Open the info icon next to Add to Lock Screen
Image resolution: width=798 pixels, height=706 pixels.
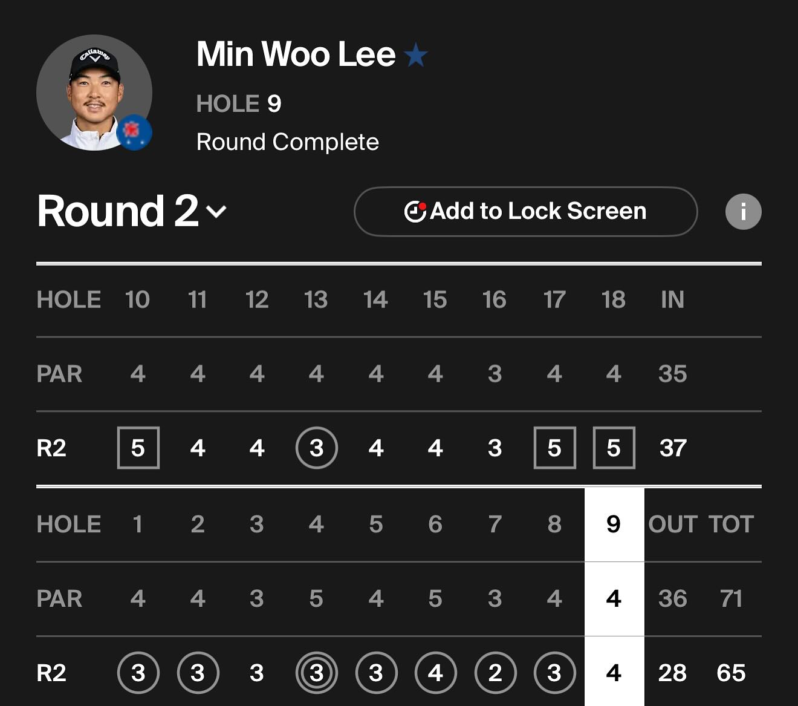point(743,212)
